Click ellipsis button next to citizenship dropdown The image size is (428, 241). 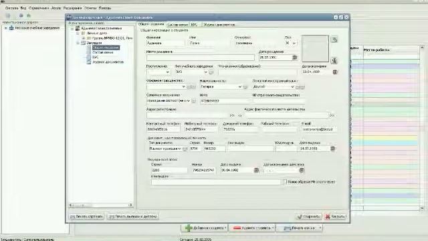click(x=191, y=86)
